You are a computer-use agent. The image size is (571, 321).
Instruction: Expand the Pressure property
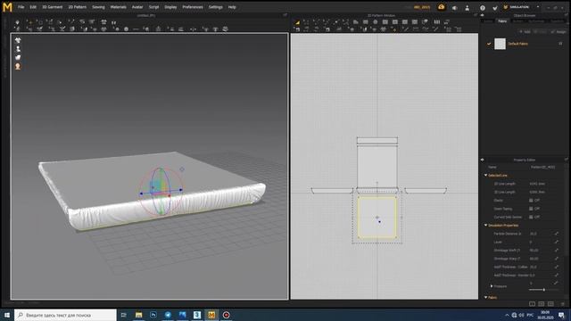492,286
